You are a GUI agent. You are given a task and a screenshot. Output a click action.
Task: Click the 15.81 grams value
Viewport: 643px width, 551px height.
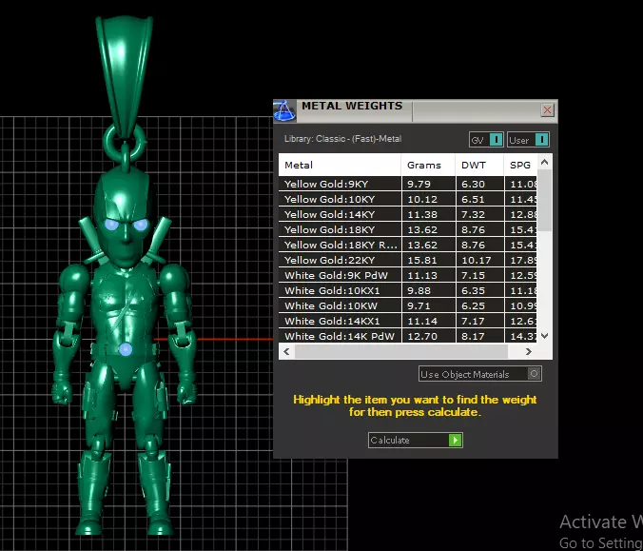pos(422,260)
